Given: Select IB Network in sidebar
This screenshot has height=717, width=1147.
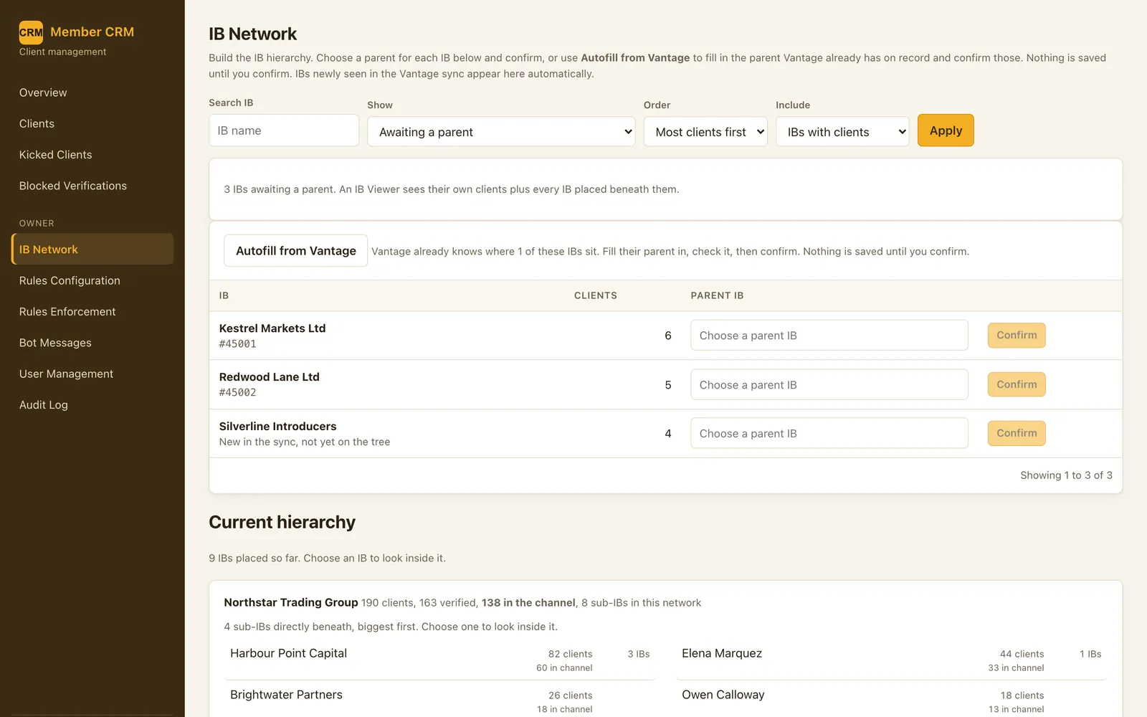Looking at the screenshot, I should pos(92,250).
